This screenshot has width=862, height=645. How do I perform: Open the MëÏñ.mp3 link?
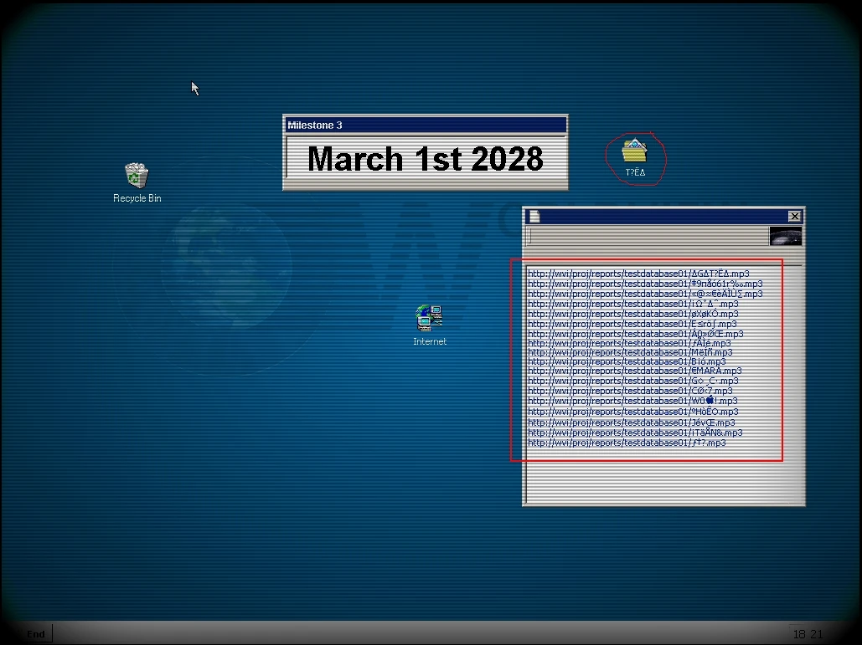[x=630, y=352]
